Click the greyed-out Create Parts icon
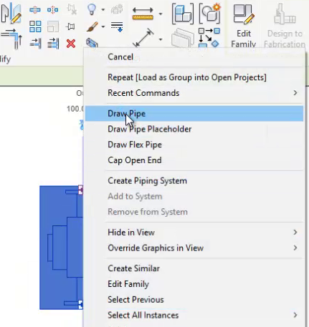 coord(182,38)
